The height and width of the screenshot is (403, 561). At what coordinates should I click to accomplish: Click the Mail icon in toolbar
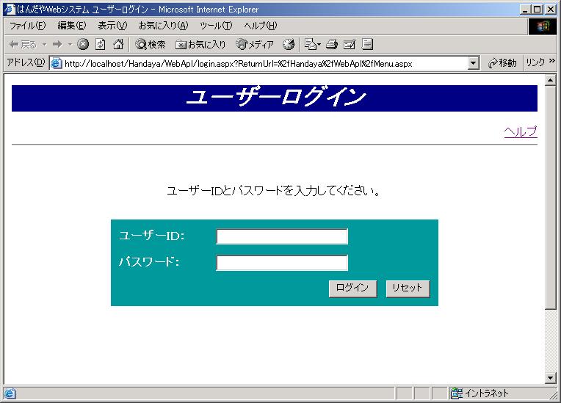click(312, 44)
